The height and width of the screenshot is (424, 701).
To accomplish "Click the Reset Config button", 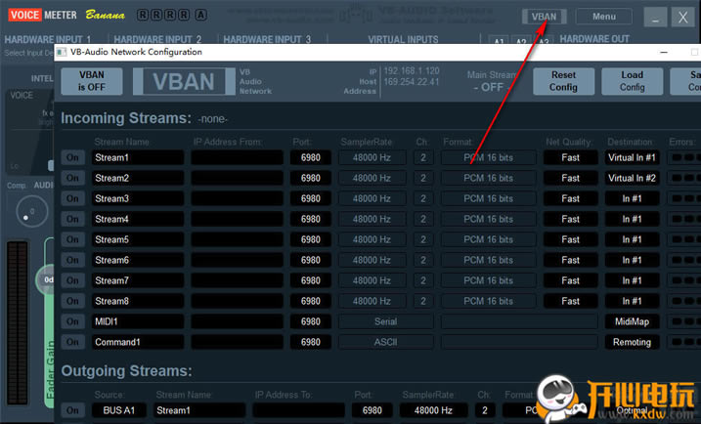I will click(x=563, y=81).
